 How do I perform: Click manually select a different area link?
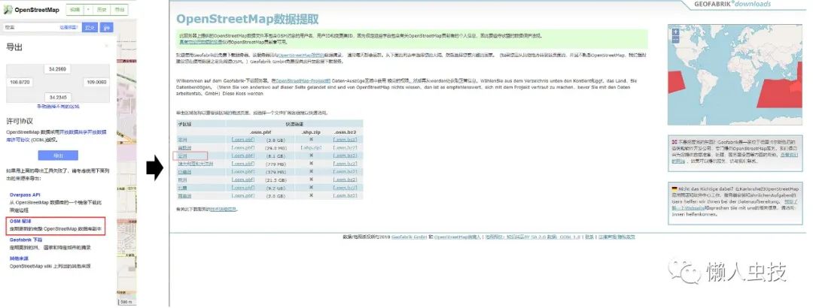pyautogui.click(x=57, y=106)
